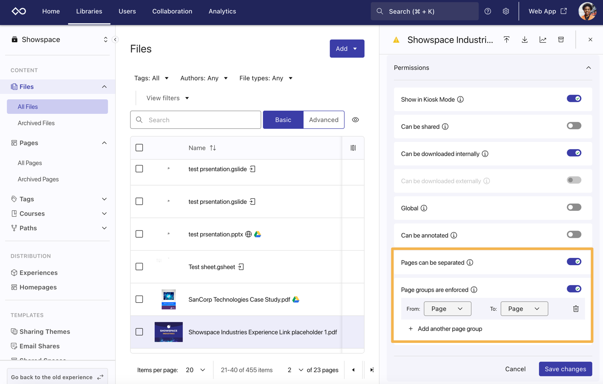The height and width of the screenshot is (384, 603).
Task: Click the download icon in details panel
Action: 525,39
